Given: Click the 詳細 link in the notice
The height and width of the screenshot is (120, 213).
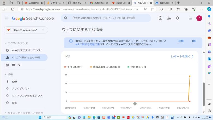Looking at the screenshot, I should (x=181, y=41).
